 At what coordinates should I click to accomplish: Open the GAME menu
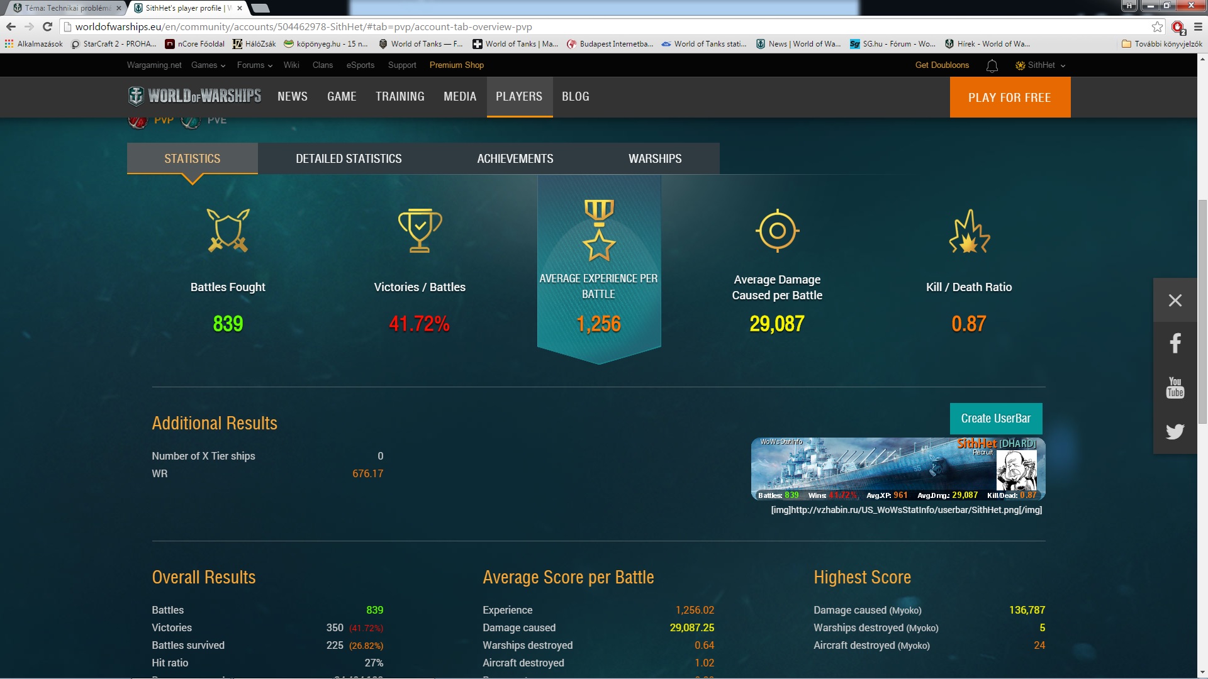[x=342, y=97]
